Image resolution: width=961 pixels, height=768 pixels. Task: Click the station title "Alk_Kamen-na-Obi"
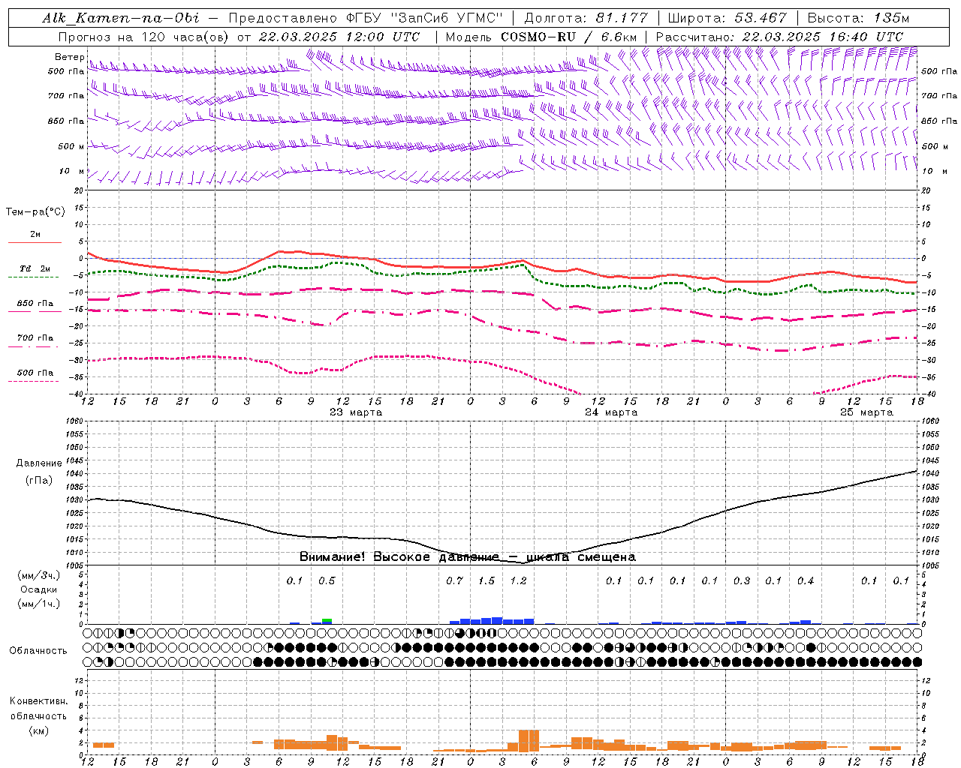[x=121, y=18]
